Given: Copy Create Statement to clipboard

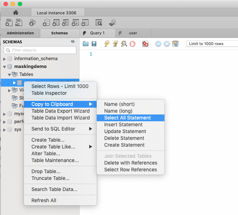Looking at the screenshot, I should (131, 145).
